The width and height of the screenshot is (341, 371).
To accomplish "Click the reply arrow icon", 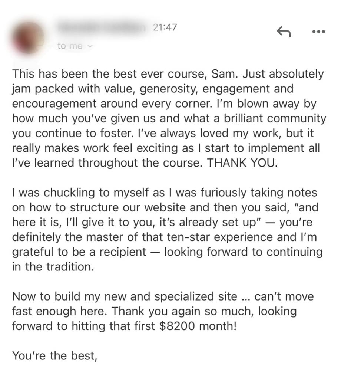I will coord(284,32).
